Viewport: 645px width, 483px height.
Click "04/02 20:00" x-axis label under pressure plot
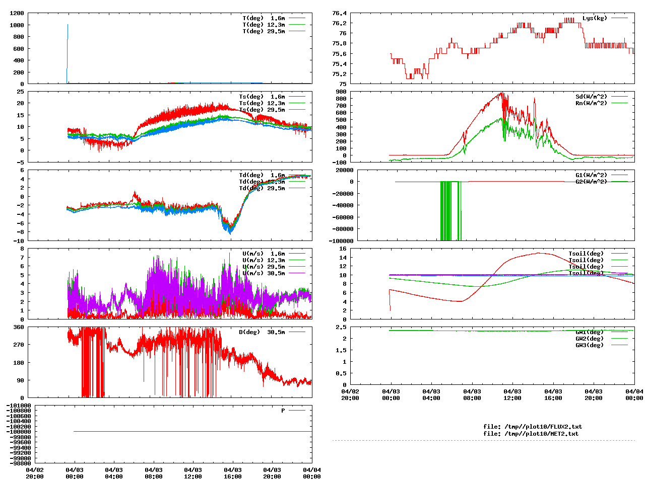(x=35, y=473)
